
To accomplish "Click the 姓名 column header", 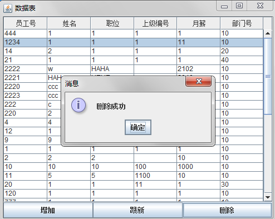I will (69, 23).
